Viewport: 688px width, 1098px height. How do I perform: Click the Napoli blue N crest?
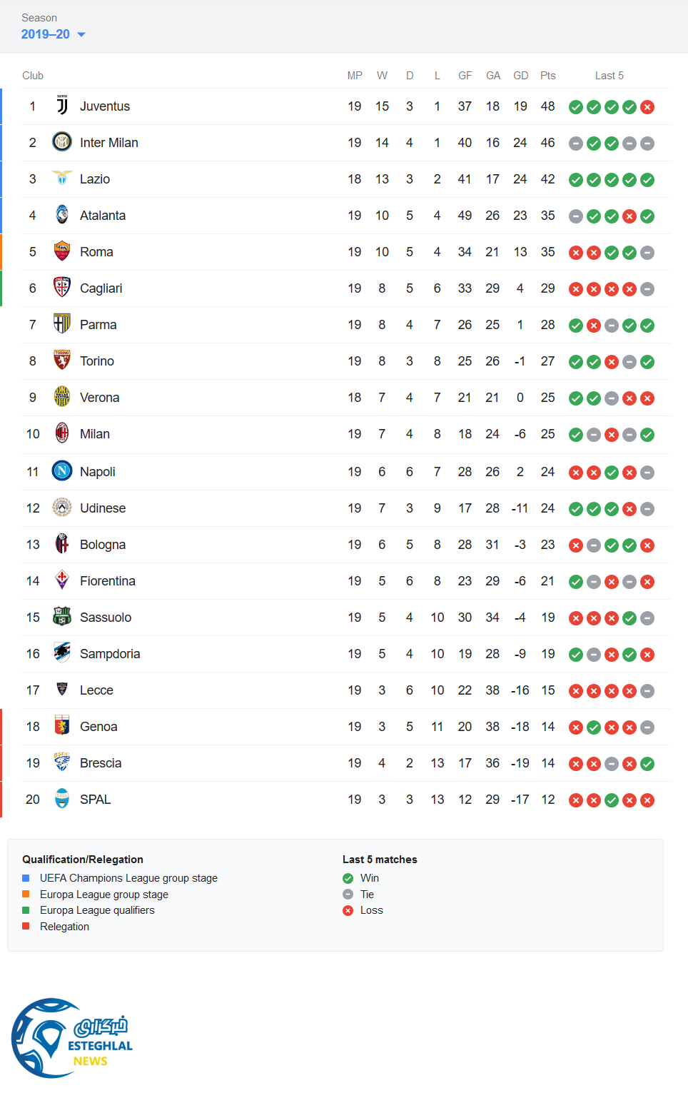tap(62, 471)
